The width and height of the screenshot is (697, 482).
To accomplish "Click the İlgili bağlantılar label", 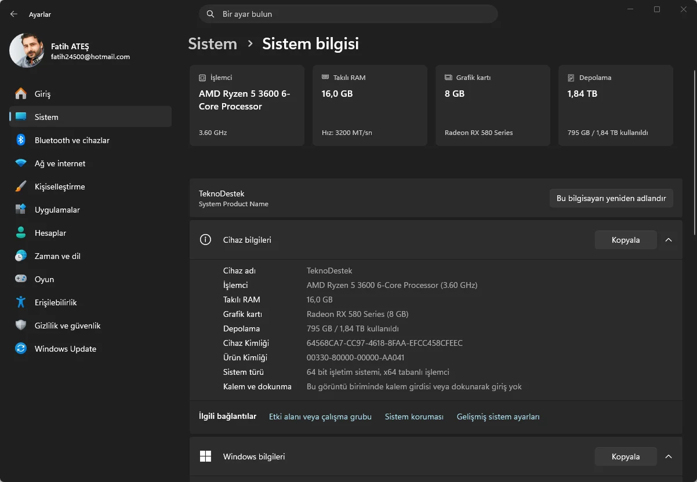I will pos(227,417).
